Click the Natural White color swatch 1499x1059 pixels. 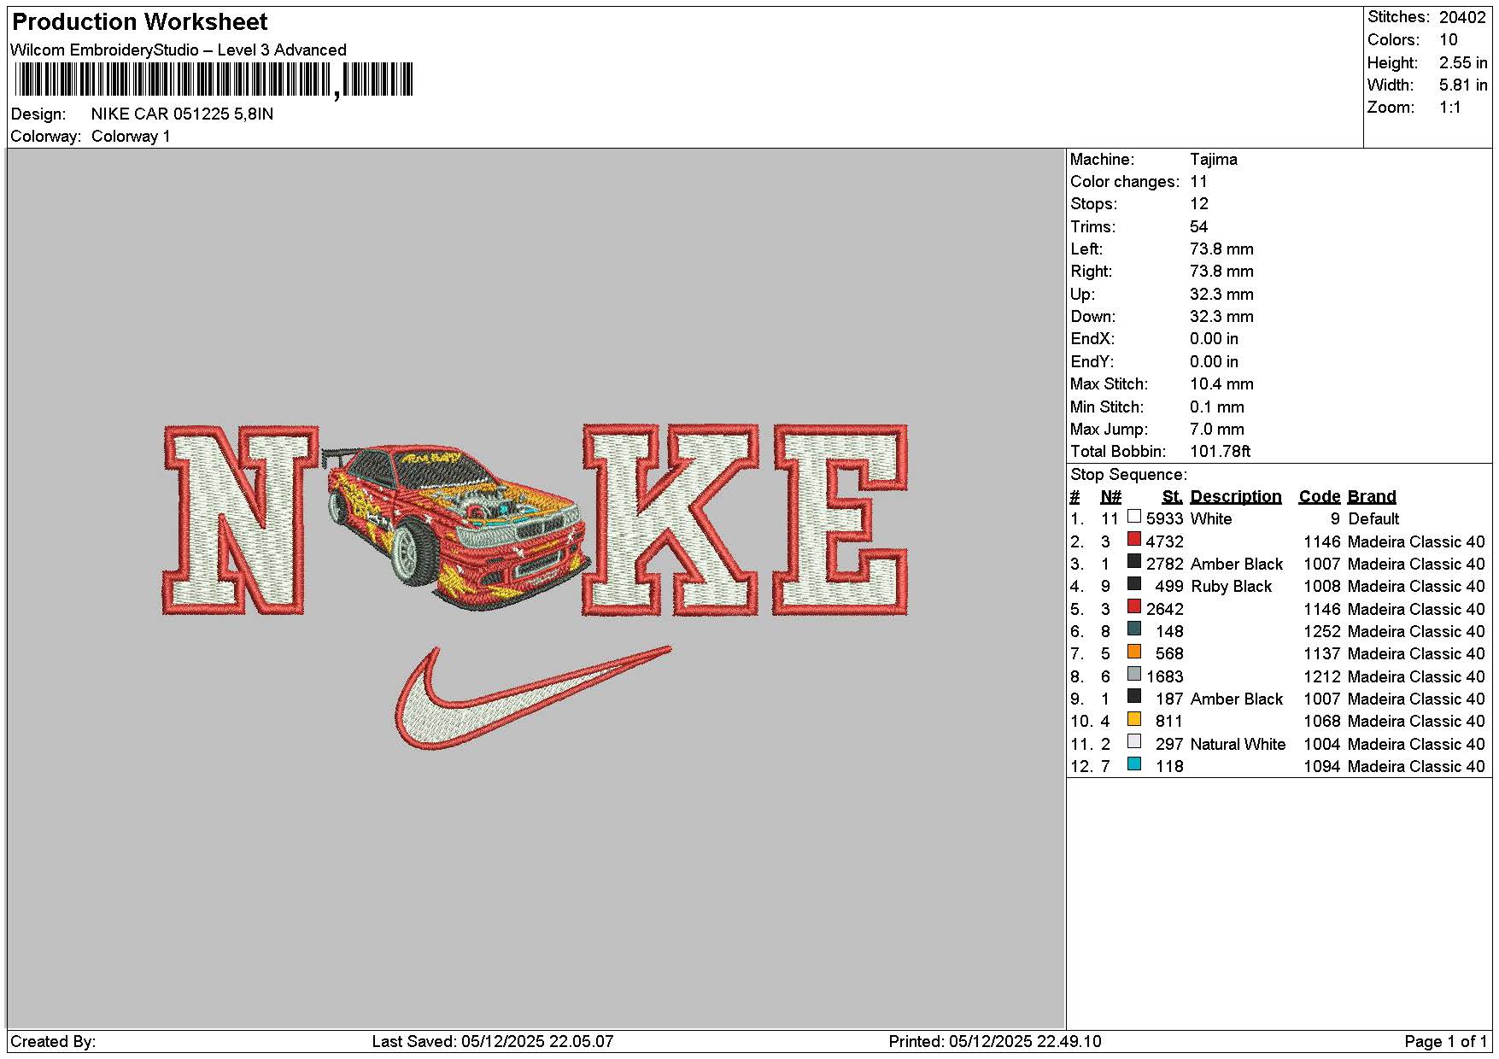point(1134,741)
